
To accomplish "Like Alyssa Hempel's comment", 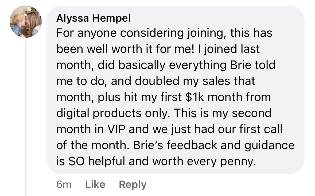I will point(95,185).
